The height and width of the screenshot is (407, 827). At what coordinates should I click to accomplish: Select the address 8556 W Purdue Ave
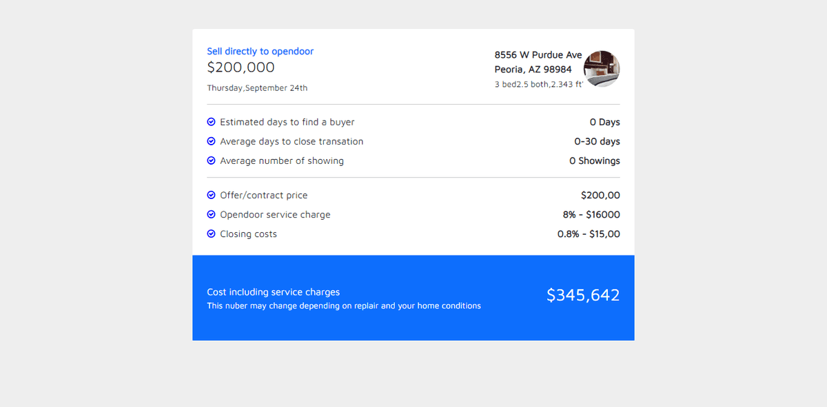point(538,54)
